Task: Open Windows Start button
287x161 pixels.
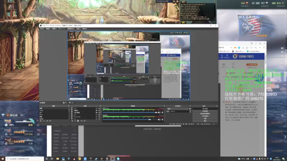Action: [3, 159]
